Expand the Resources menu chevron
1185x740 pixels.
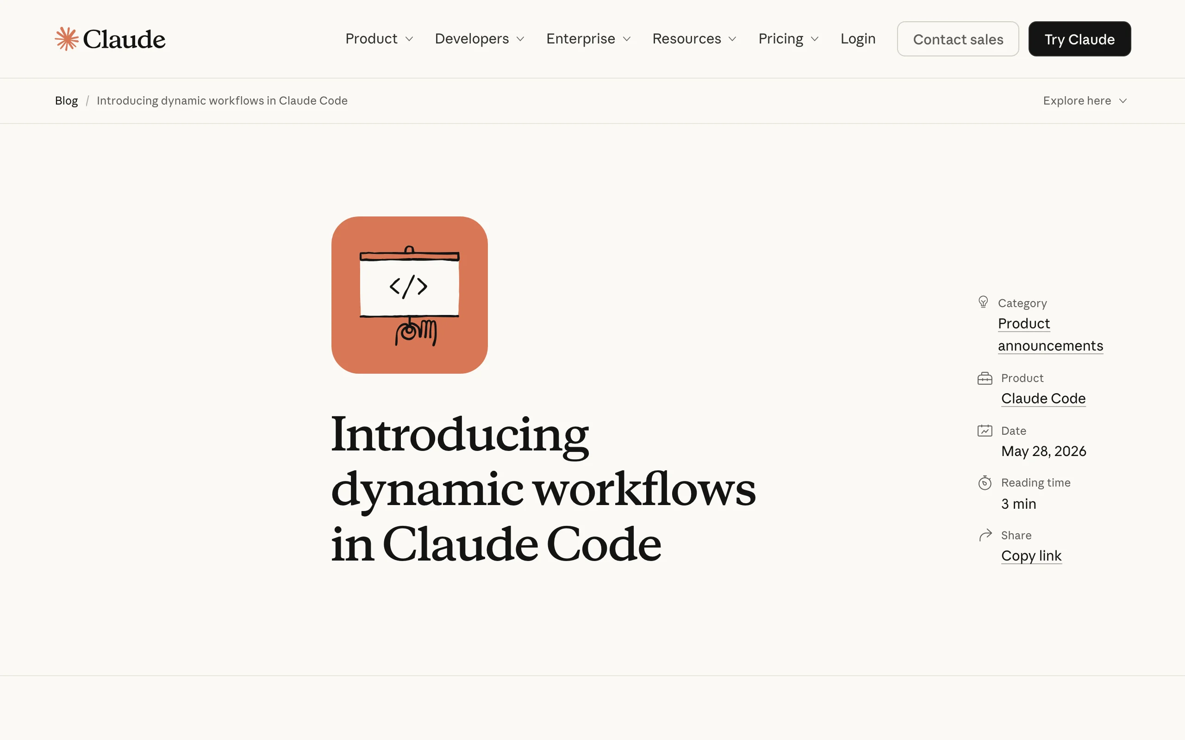pos(733,39)
